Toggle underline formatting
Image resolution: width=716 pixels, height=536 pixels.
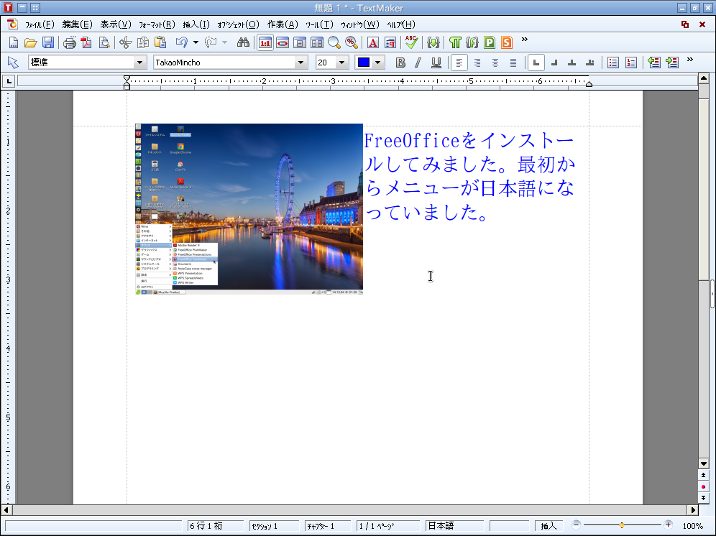(436, 63)
